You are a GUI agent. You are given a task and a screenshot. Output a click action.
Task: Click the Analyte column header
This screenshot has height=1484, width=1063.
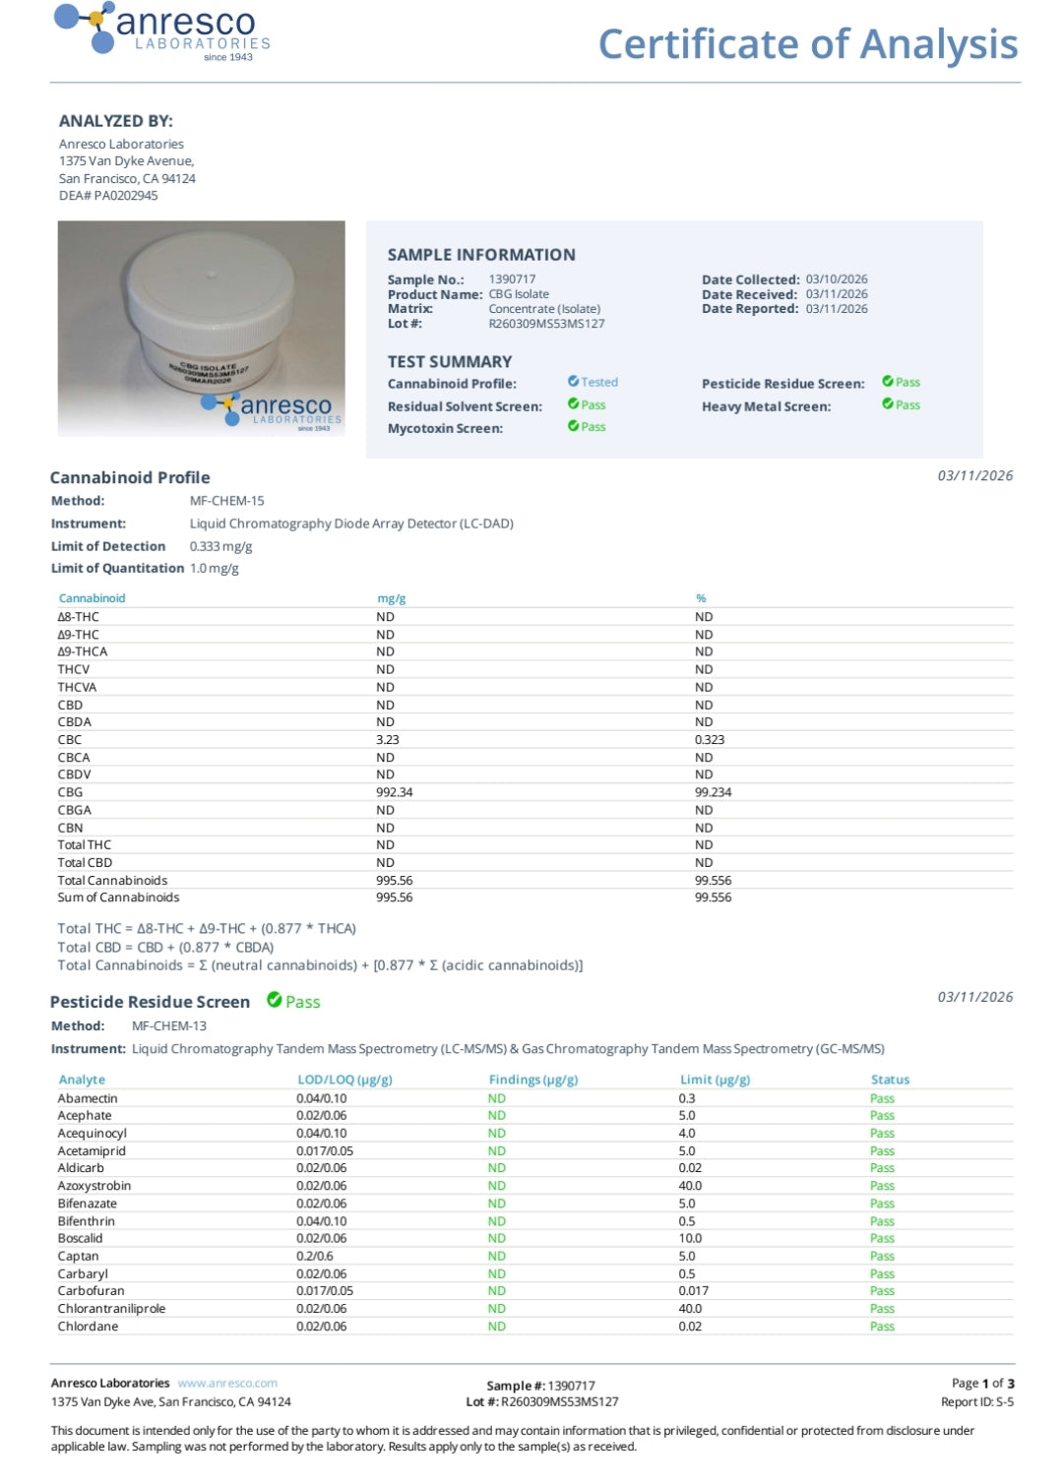tap(82, 1080)
